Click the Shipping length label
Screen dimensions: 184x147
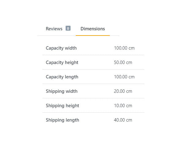point(62,120)
